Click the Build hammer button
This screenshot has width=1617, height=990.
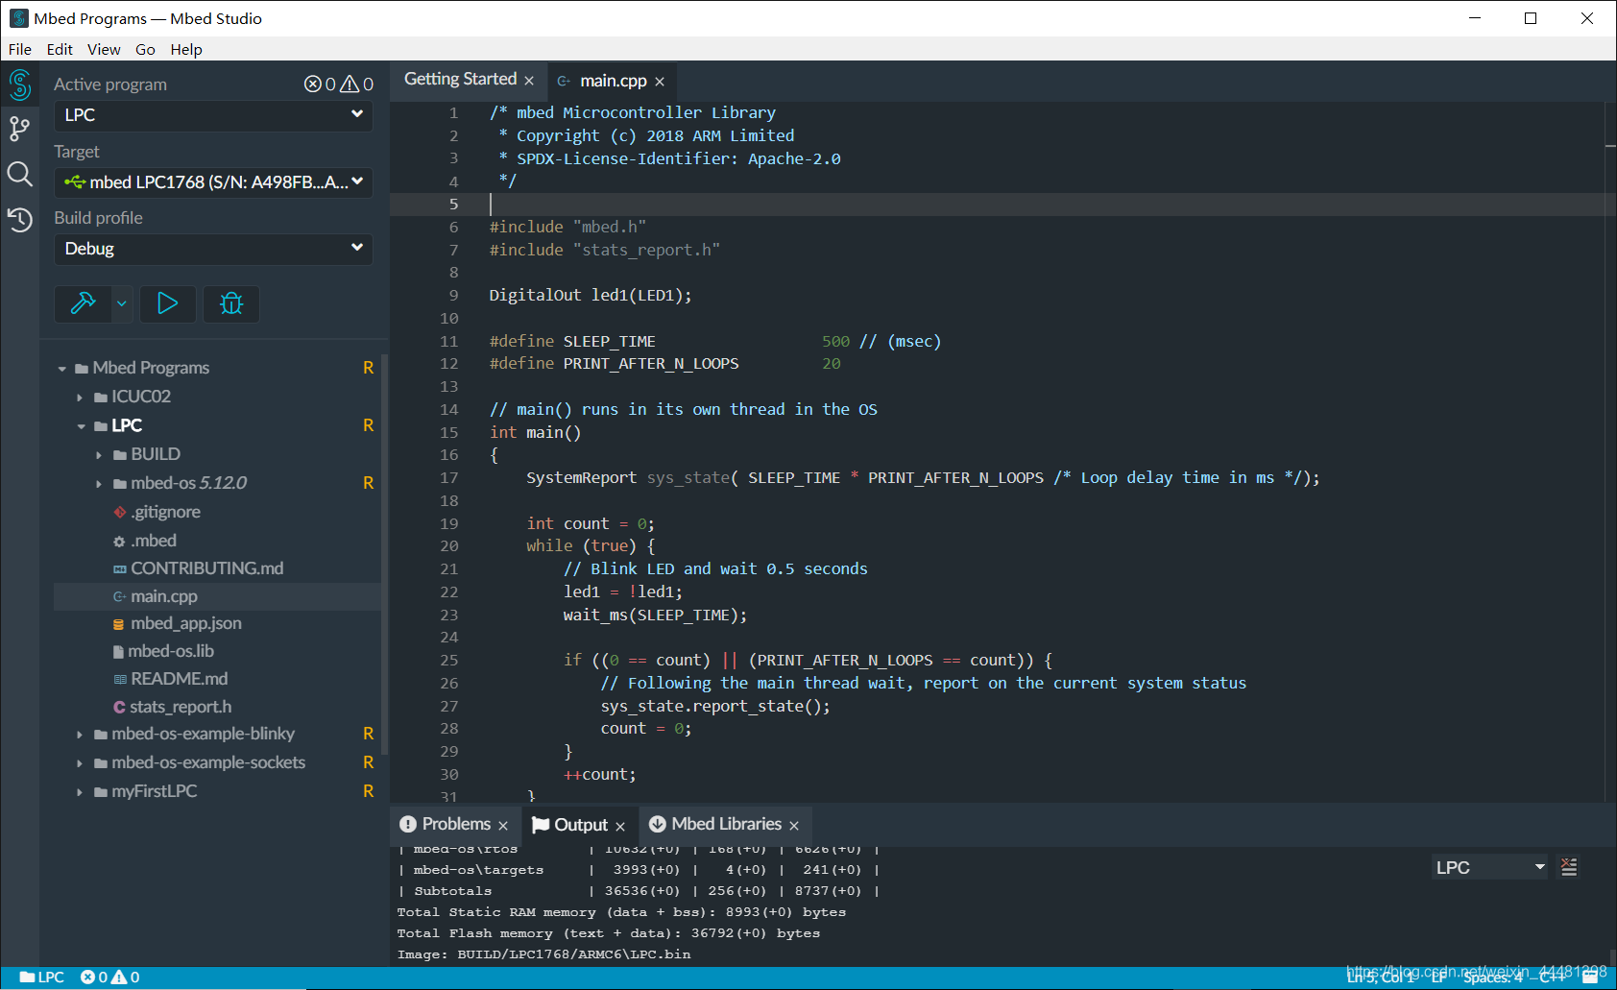pyautogui.click(x=84, y=303)
